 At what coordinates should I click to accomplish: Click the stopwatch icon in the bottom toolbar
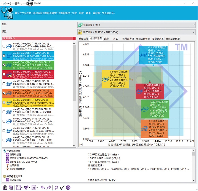coord(5,187)
